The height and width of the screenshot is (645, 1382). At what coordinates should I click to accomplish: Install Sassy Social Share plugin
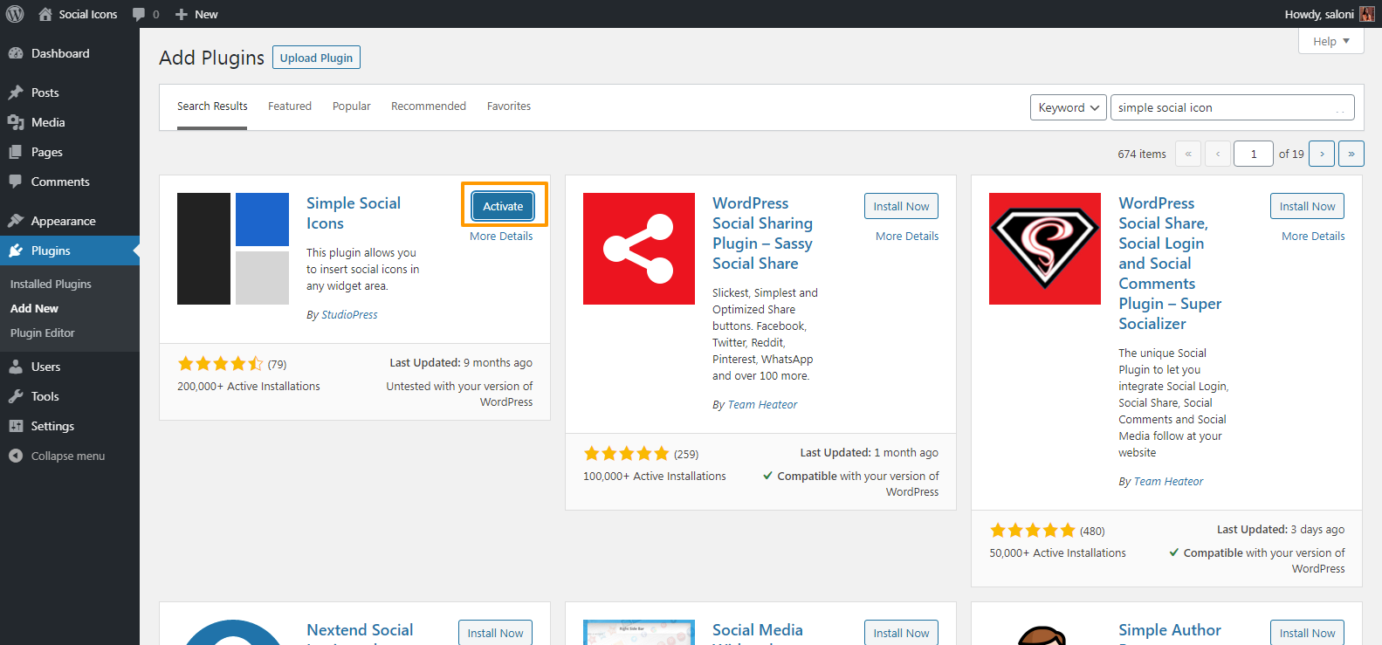pyautogui.click(x=902, y=206)
